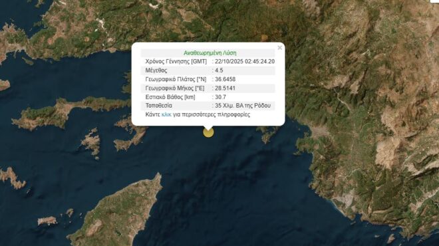Select the magnitude value '4.5'

pyautogui.click(x=219, y=70)
